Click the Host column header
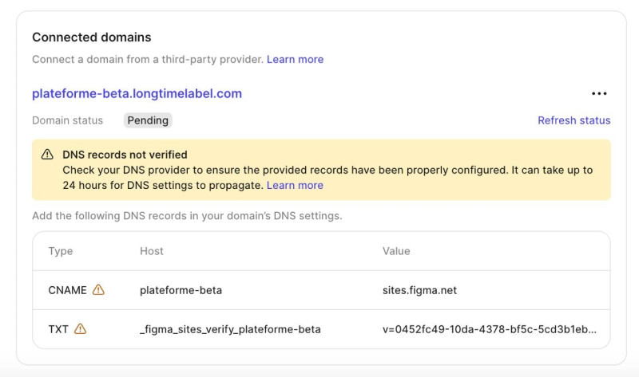This screenshot has height=377, width=639. click(x=152, y=251)
